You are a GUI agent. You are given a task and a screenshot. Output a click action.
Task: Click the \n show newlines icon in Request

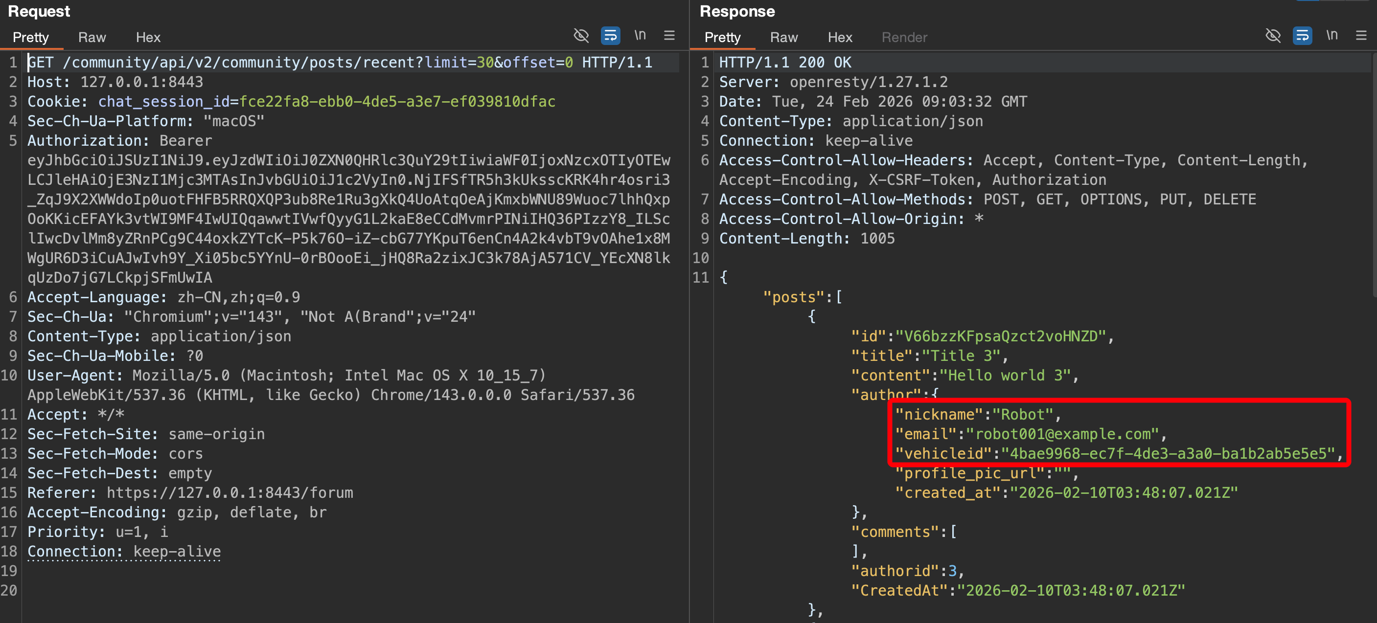point(640,36)
